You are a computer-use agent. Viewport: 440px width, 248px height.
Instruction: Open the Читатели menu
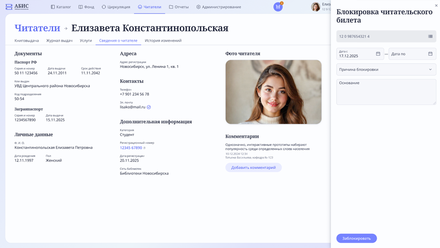149,7
